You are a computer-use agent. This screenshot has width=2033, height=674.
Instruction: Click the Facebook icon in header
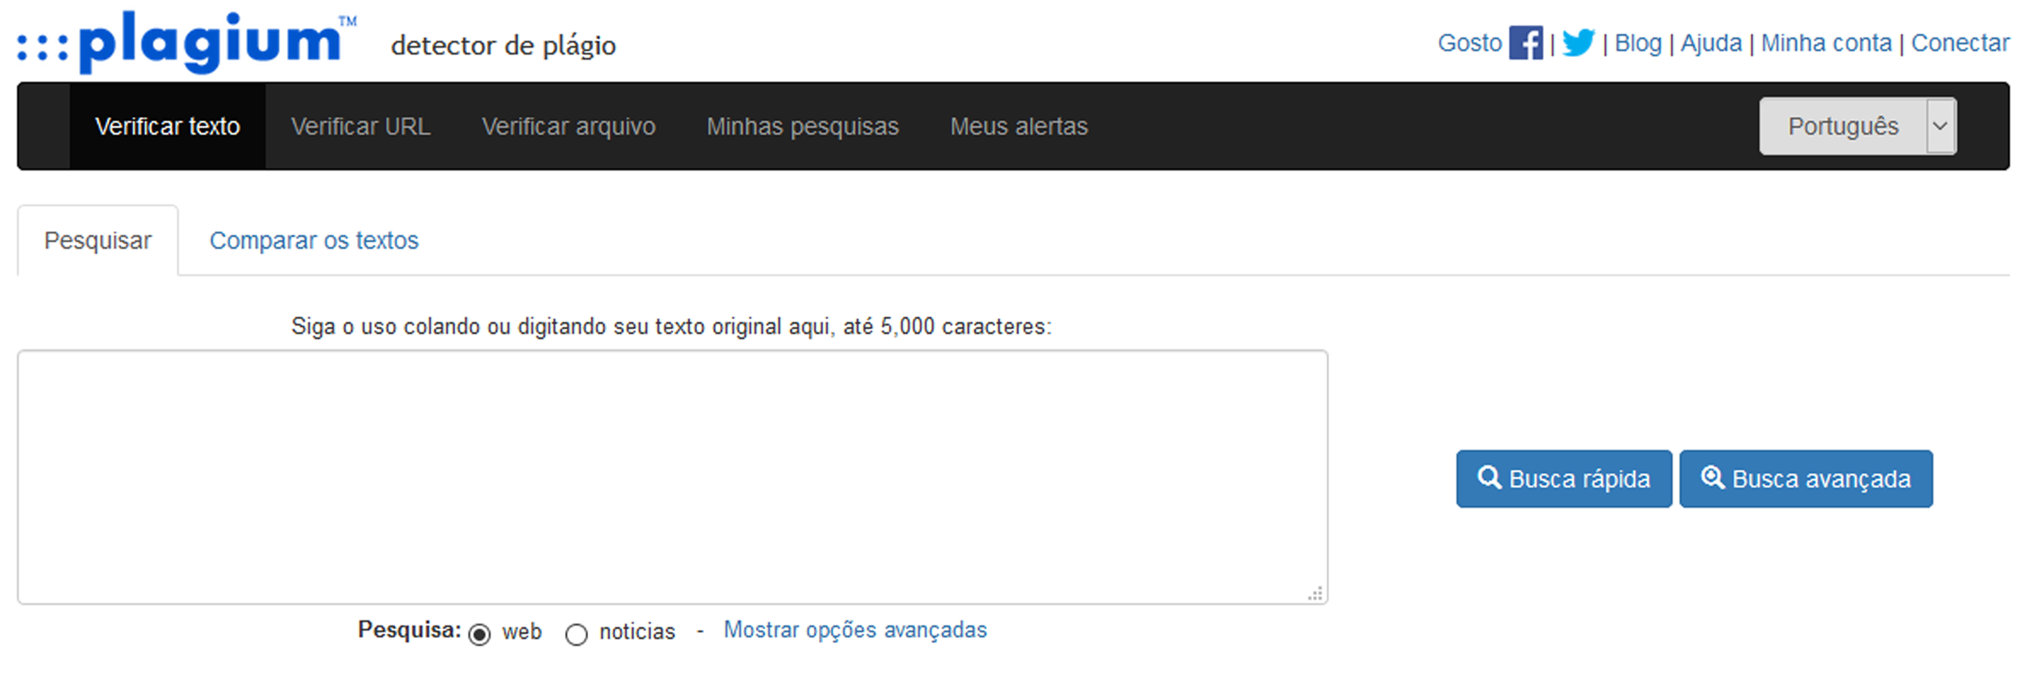point(1525,43)
